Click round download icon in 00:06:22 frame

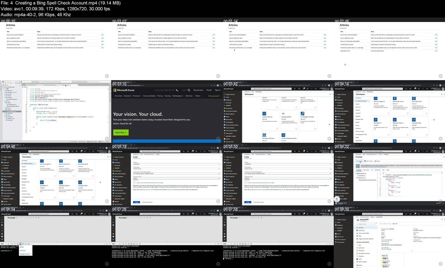[x=337, y=199]
